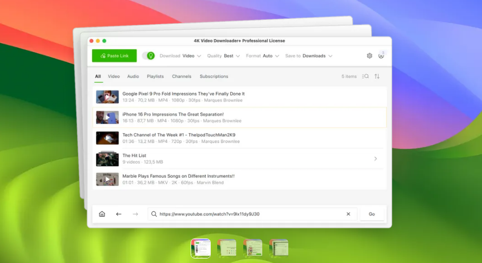Image resolution: width=482 pixels, height=263 pixels.
Task: Open the Save to Downloads dropdown
Action: 309,56
